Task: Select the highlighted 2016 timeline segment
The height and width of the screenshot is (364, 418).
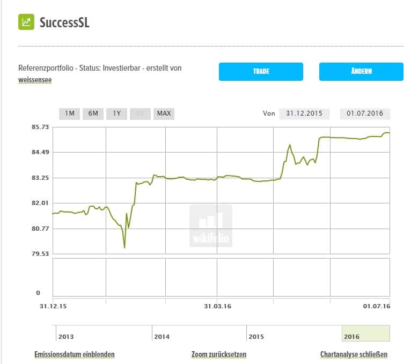Action: click(x=366, y=333)
